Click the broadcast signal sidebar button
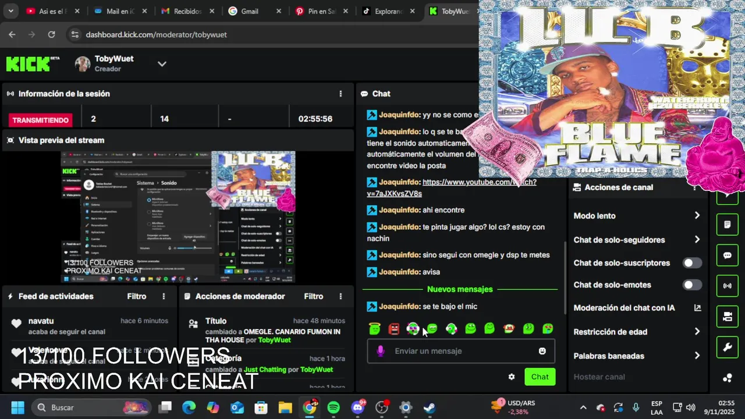The width and height of the screenshot is (745, 419). tap(727, 286)
